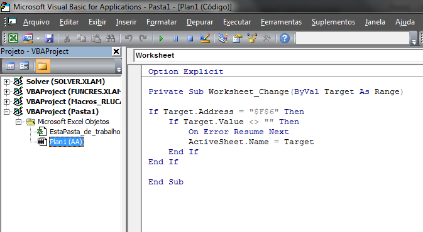Open Find with the binoculars icon
Image resolution: width=423 pixels, height=232 pixels.
click(x=111, y=38)
